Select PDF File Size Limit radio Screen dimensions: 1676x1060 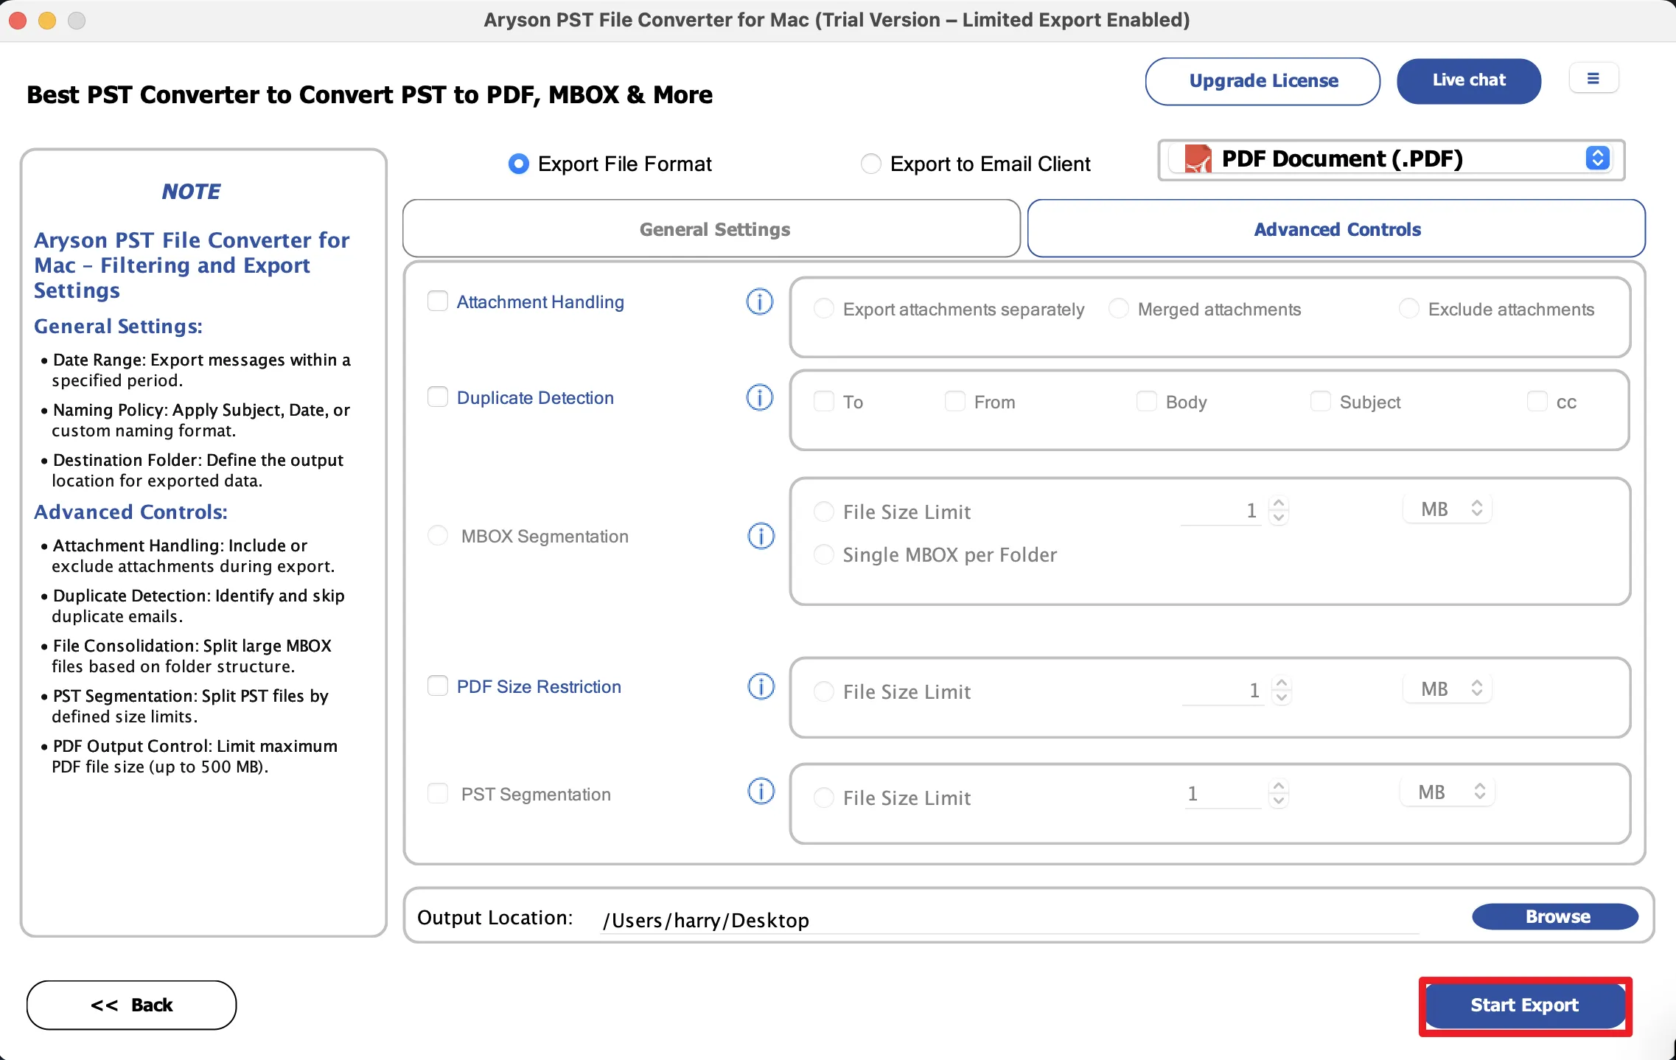click(824, 691)
